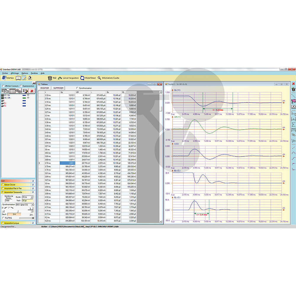Open the book (manual) icon in toolbar
Image resolution: width=296 pixels, height=296 pixels.
(18, 78)
